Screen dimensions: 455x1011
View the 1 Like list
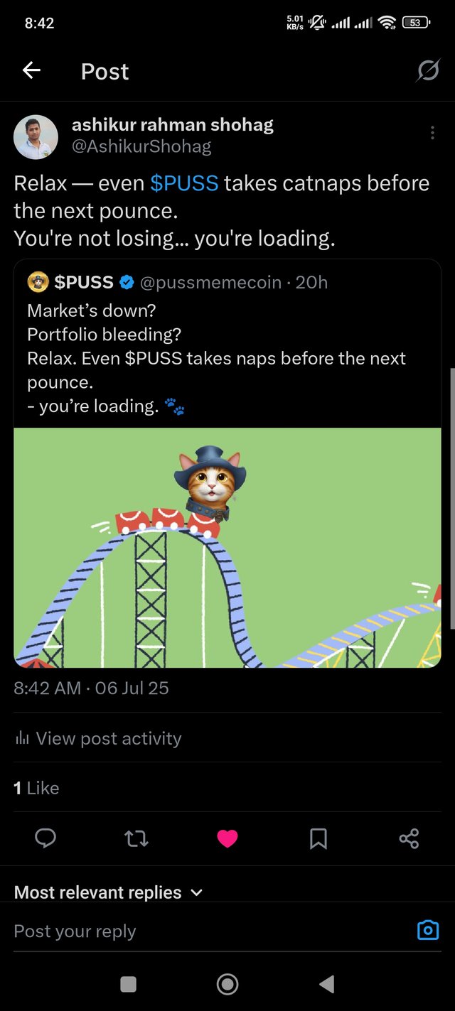[x=36, y=788]
